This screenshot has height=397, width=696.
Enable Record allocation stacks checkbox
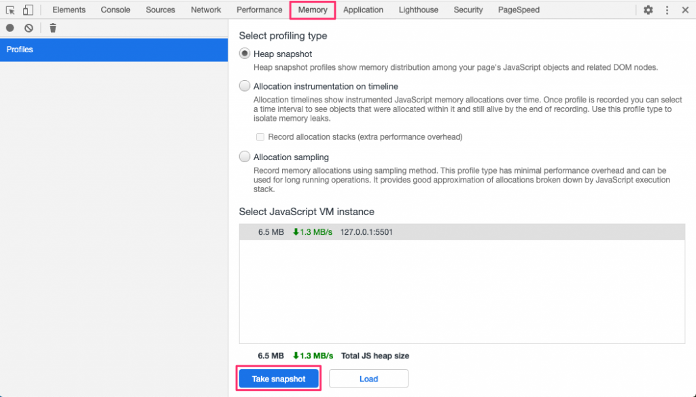click(x=260, y=137)
